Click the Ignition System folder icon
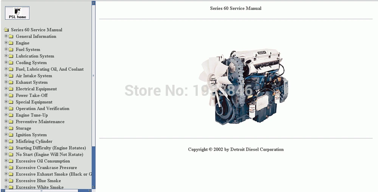 [x=11, y=134]
